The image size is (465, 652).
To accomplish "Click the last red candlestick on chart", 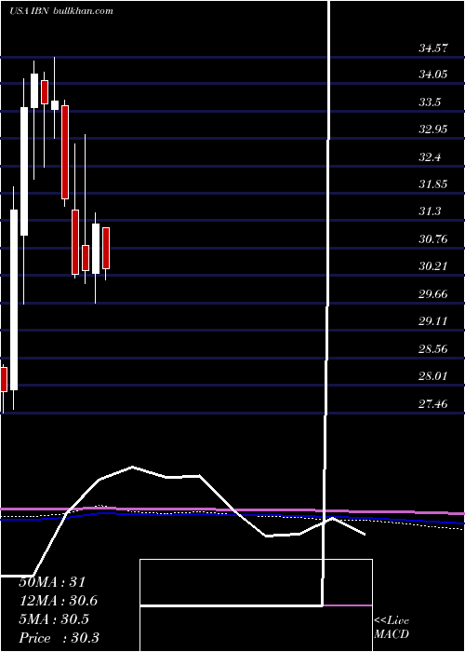I will click(x=106, y=249).
